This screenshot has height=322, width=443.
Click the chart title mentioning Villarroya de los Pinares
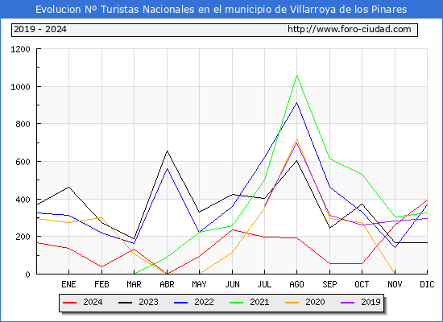coord(221,10)
